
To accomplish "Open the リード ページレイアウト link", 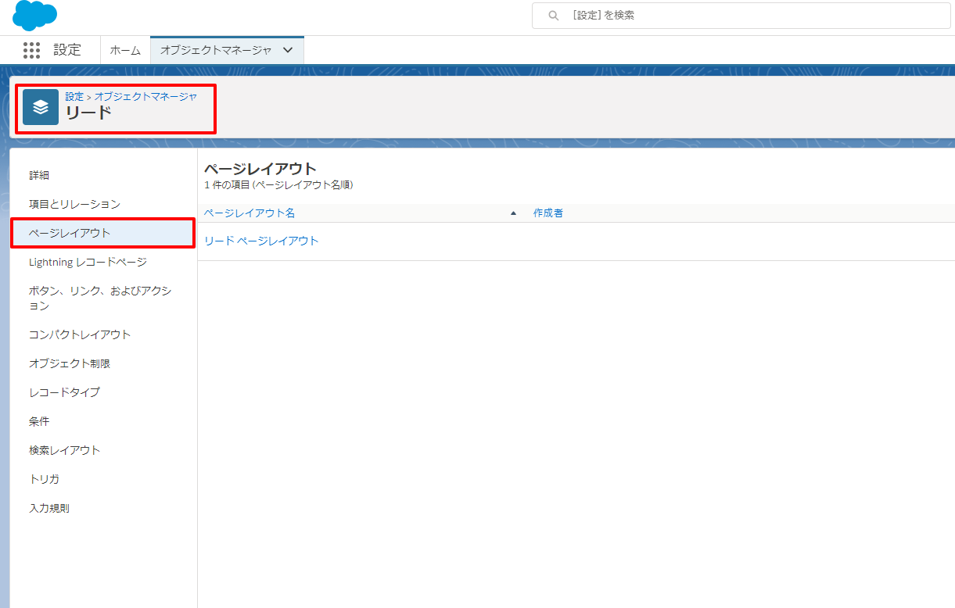I will (261, 241).
